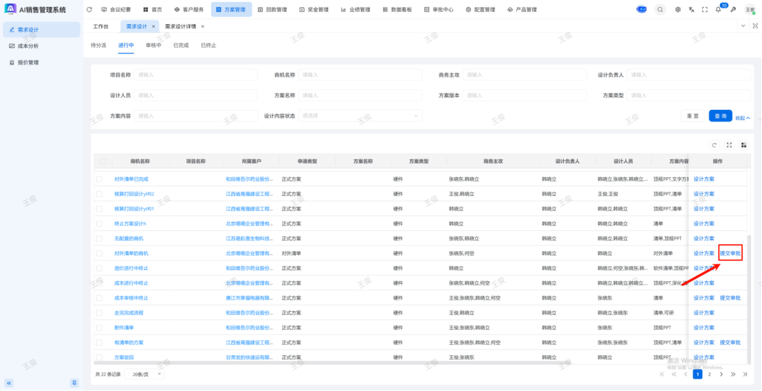Click the notification bell icon
This screenshot has height=391, width=762.
tap(718, 10)
